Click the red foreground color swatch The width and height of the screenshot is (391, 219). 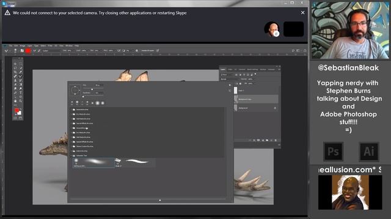[x=16, y=110]
